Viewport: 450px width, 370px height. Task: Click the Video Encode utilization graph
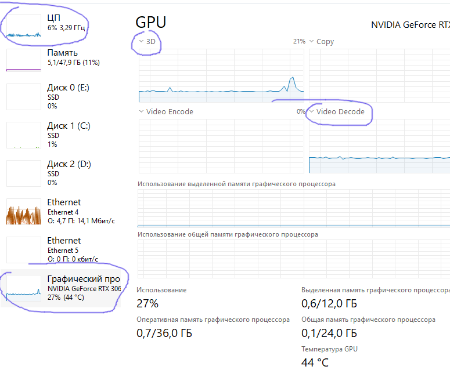click(x=221, y=146)
